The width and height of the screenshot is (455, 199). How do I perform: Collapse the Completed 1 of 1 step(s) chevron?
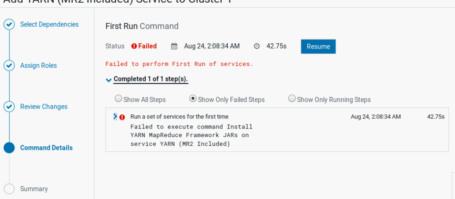[x=108, y=80]
